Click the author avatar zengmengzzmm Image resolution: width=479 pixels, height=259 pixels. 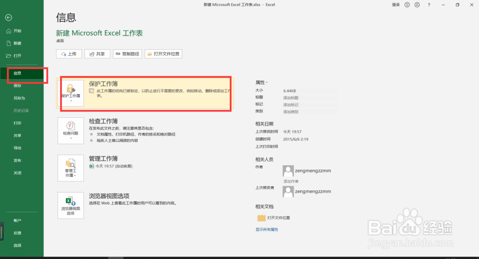288,171
